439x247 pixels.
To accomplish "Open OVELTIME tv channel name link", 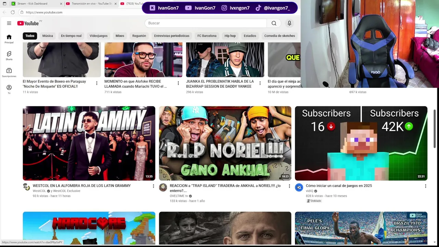I will (x=179, y=196).
